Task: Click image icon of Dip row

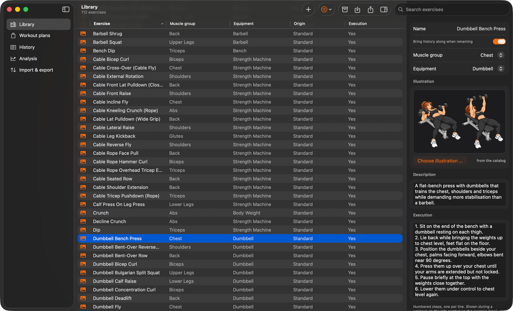Action: coord(83,230)
